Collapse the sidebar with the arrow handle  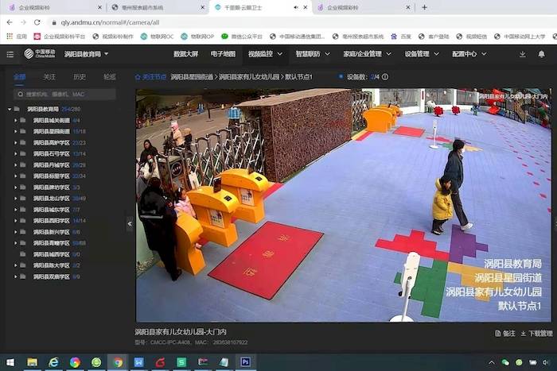[130, 224]
